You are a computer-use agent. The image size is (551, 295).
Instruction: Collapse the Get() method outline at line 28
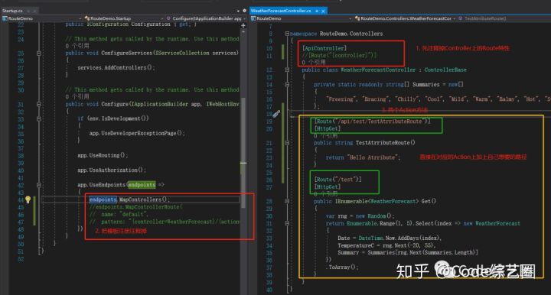click(x=287, y=201)
